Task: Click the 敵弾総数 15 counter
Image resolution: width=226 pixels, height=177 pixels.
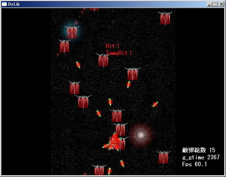Action: coord(198,150)
